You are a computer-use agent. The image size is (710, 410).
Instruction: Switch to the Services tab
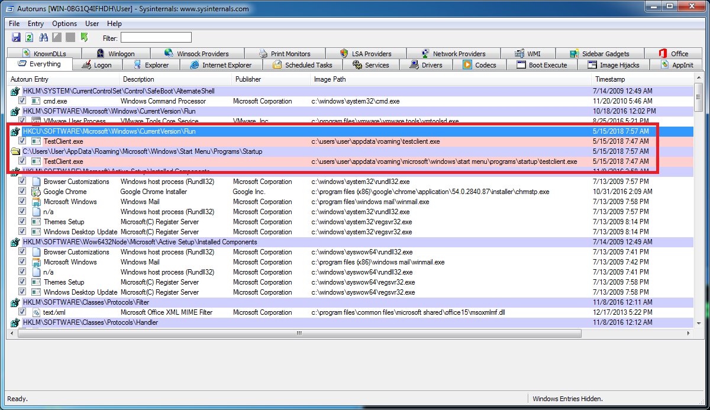point(371,65)
